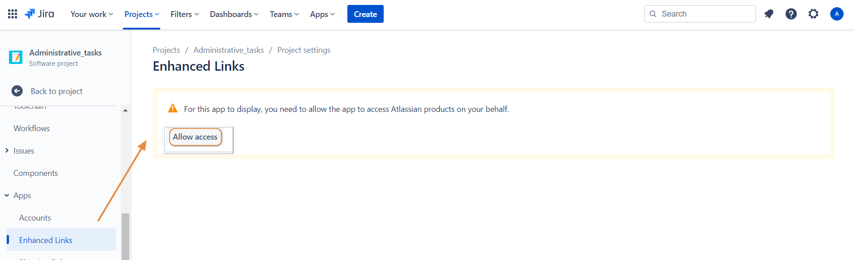The height and width of the screenshot is (260, 854).
Task: Go to Administrative_tasks breadcrumb link
Action: tap(228, 50)
